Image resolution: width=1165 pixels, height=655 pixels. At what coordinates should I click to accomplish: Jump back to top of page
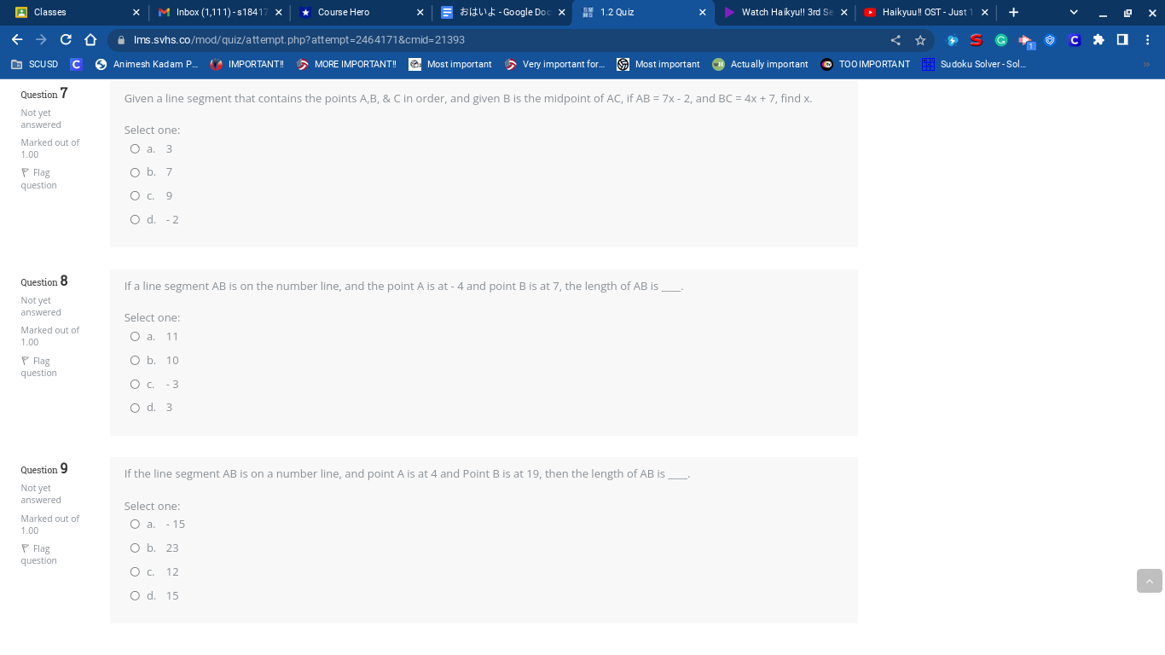[1149, 581]
